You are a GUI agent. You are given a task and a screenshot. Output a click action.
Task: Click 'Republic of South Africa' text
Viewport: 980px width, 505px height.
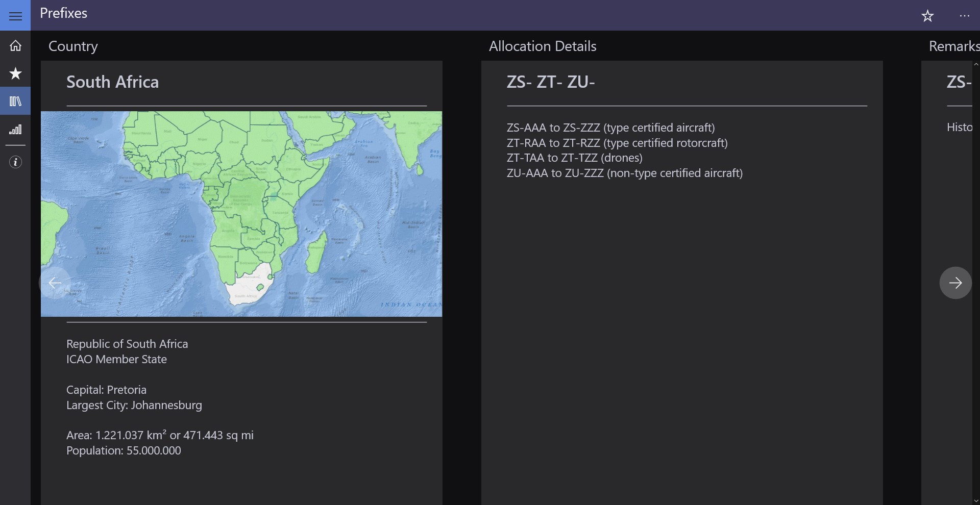[x=127, y=344]
